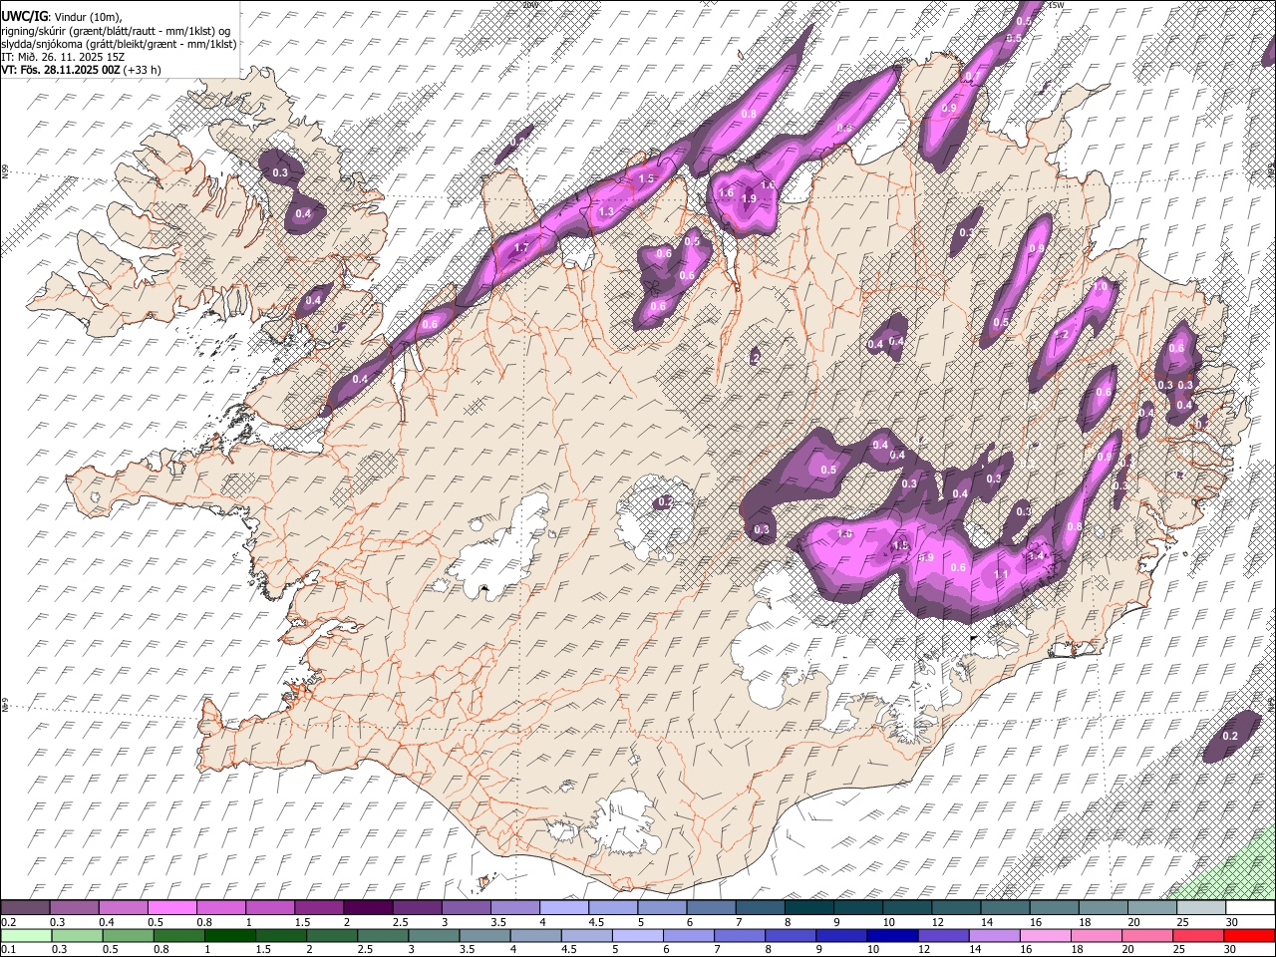The image size is (1276, 957).
Task: Click the 1.7 snowfall value on the map
Action: point(521,248)
